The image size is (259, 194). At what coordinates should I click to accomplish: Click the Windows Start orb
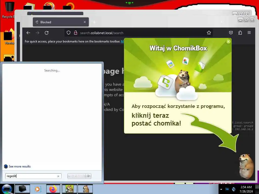point(7,189)
